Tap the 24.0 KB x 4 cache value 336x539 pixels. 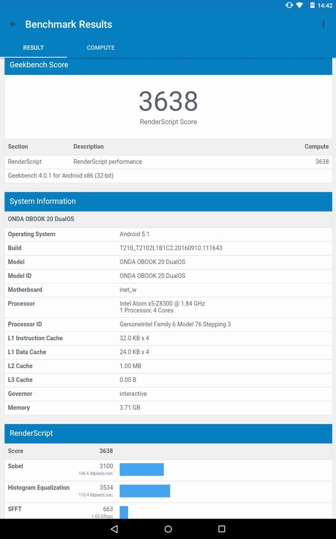[x=134, y=352]
